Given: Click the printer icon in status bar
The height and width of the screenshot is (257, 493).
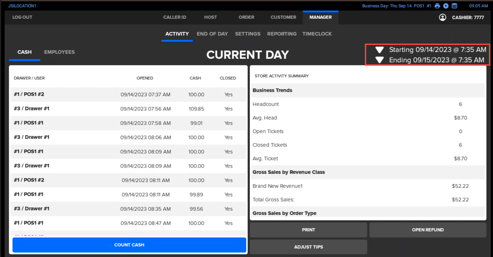Looking at the screenshot, I should click(437, 6).
